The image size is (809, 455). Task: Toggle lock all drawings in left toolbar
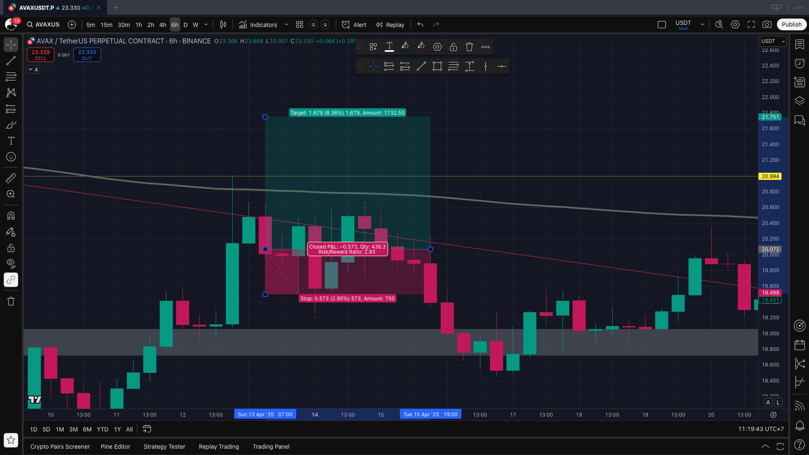11,248
